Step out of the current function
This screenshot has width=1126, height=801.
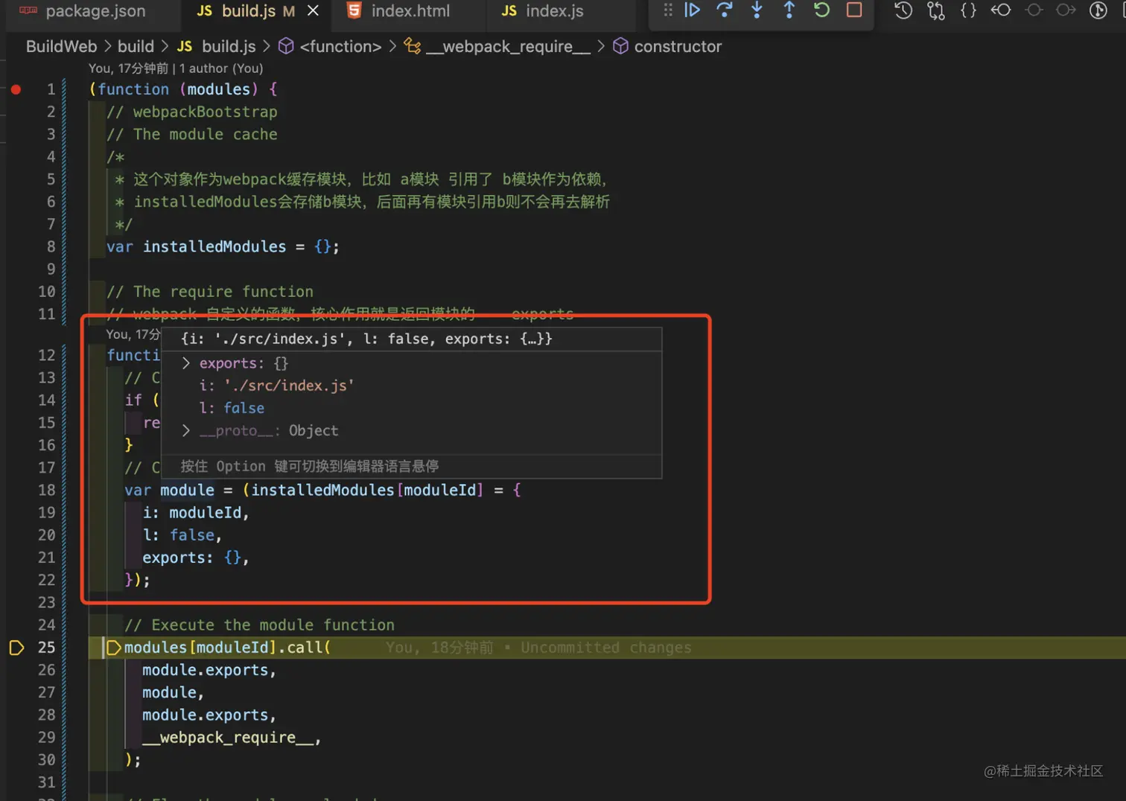coord(789,10)
